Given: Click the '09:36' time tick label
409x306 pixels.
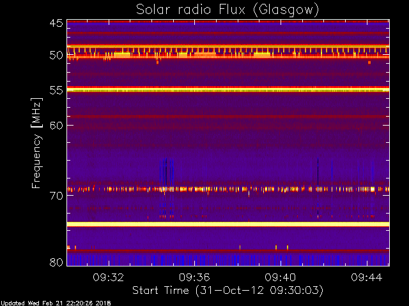Looking at the screenshot, I should tap(194, 277).
